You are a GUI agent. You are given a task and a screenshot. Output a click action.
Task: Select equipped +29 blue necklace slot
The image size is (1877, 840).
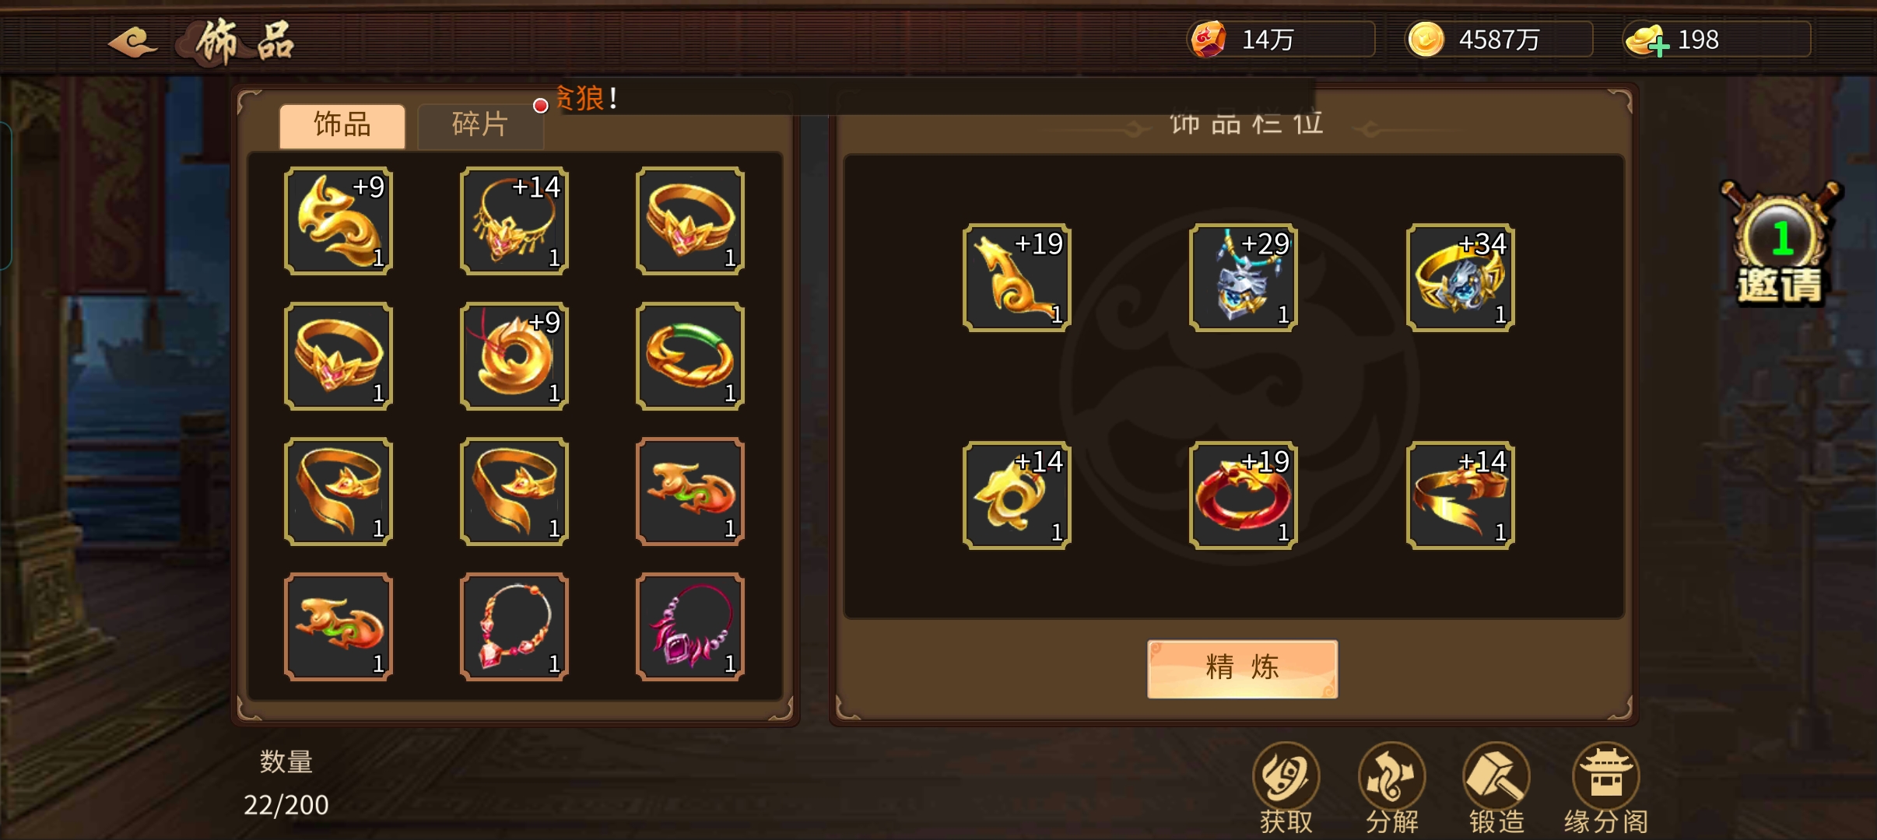pyautogui.click(x=1243, y=278)
